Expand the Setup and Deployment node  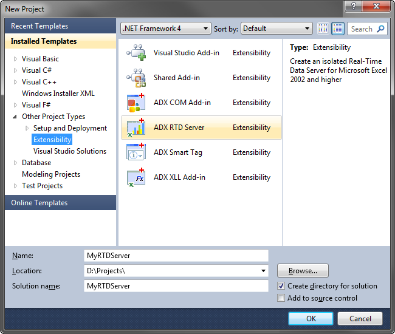coord(27,128)
